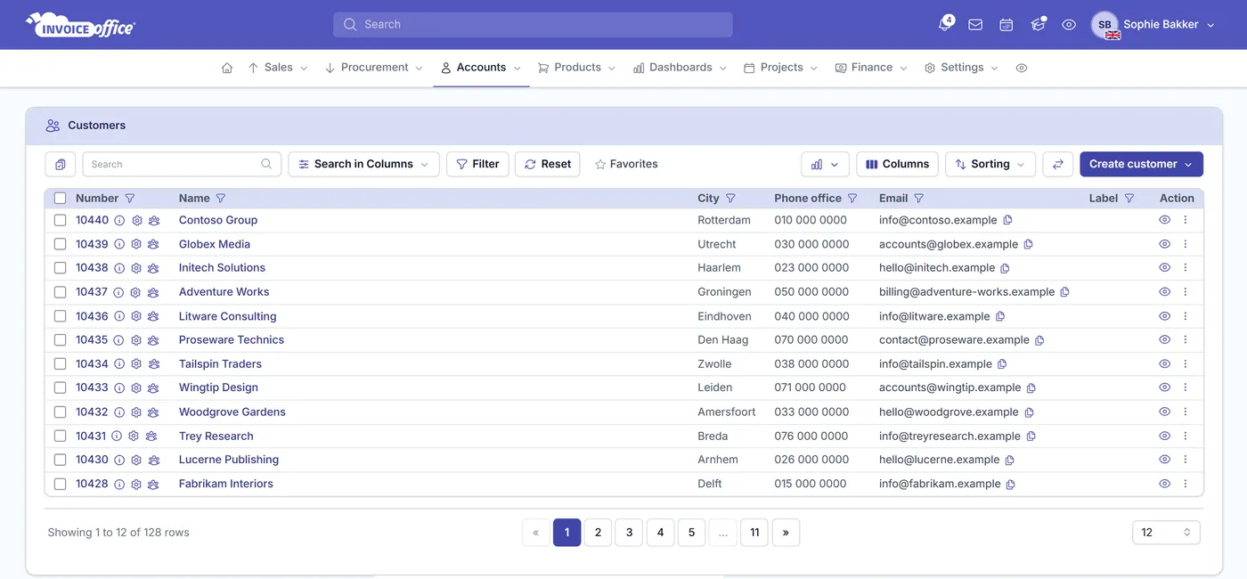Open the Projects menu
Viewport: 1247px width, 579px height.
coord(780,68)
